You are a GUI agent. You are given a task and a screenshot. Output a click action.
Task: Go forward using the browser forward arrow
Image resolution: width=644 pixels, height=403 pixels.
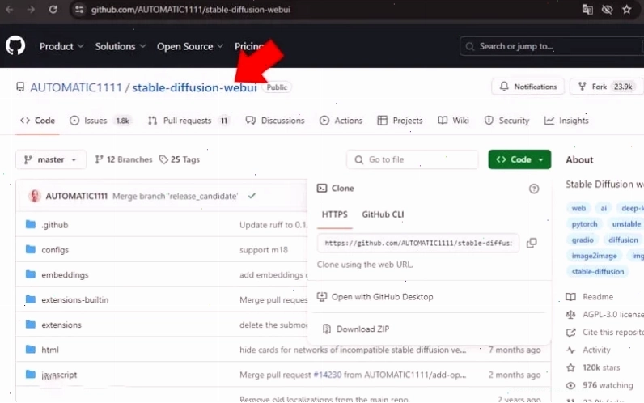tap(31, 9)
